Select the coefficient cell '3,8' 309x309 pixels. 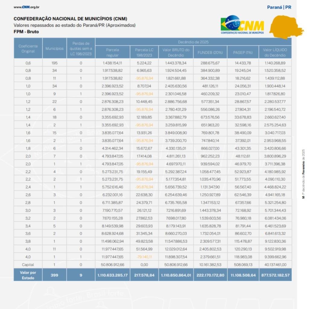[x=28, y=241]
